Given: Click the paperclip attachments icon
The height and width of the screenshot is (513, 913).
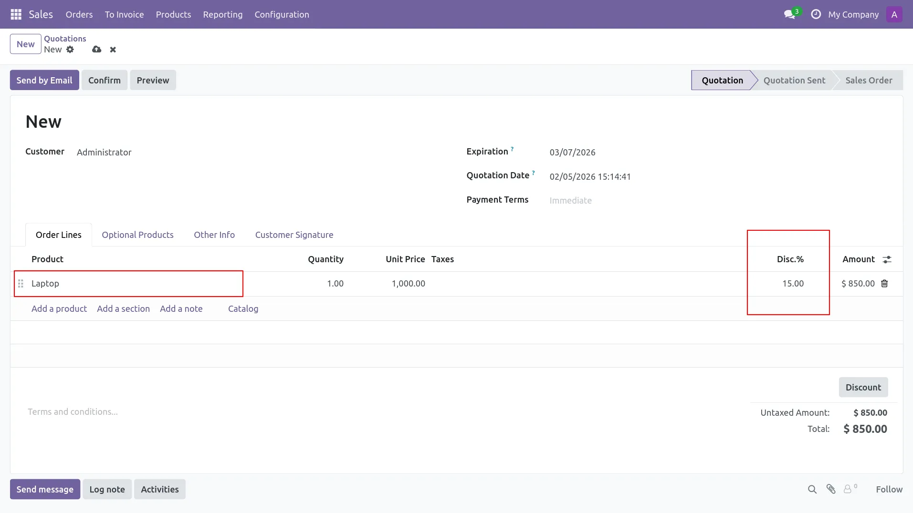Looking at the screenshot, I should coord(831,489).
